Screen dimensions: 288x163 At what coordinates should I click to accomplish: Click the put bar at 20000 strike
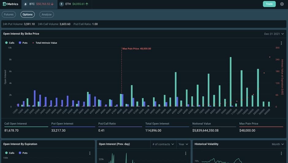(x=35, y=98)
